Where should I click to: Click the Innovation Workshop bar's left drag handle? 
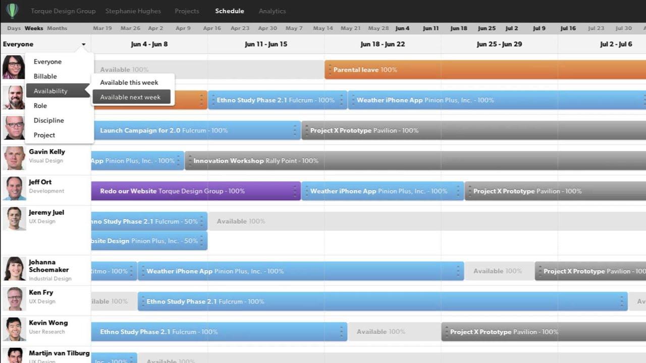click(190, 161)
